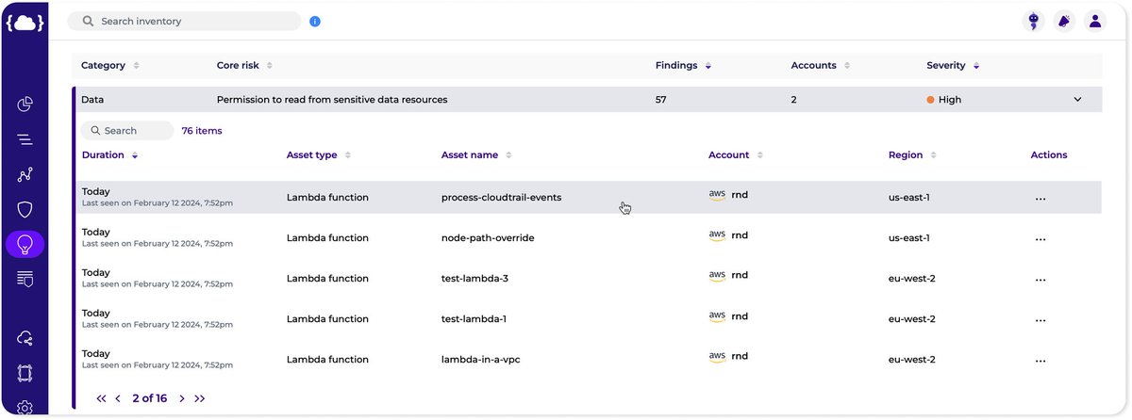Screen dimensions: 1132x420
Task: Open the pie chart dashboard in sidebar
Action: click(25, 105)
